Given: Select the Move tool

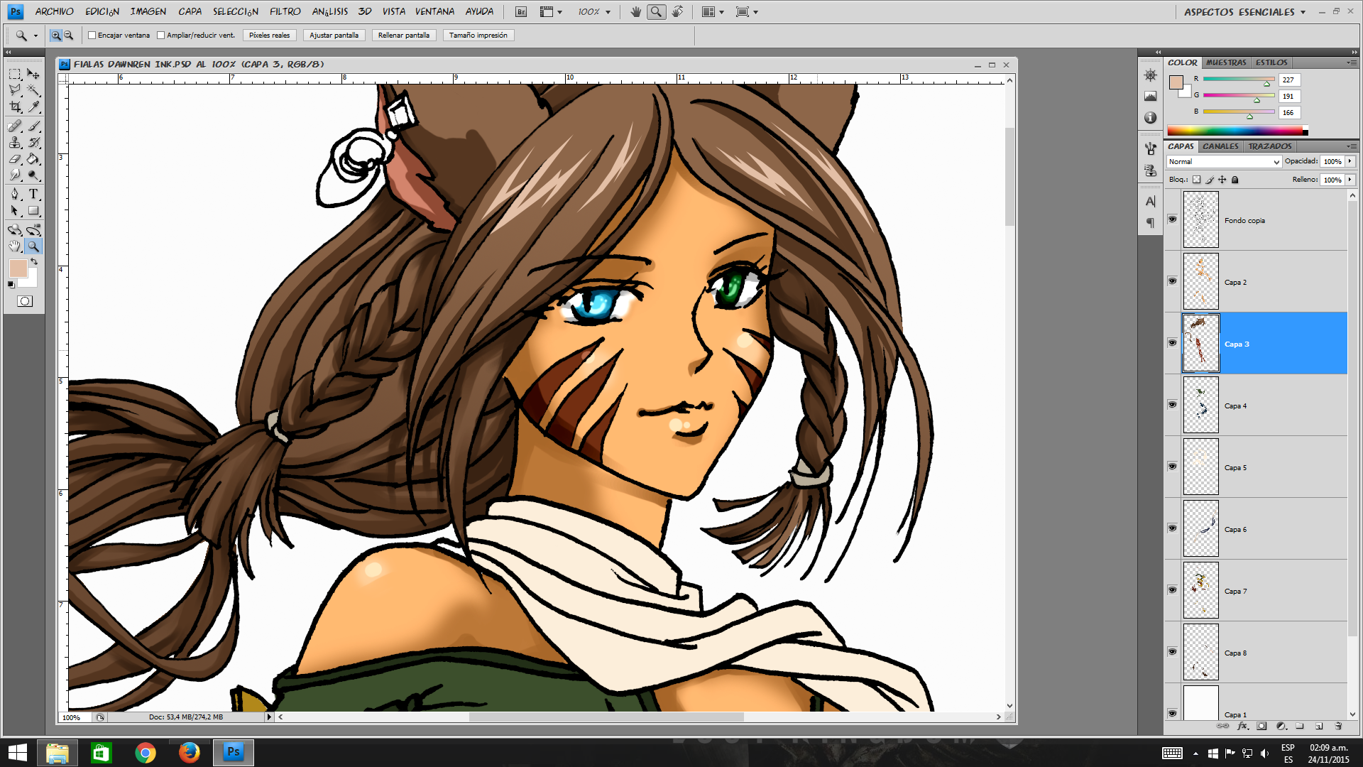Looking at the screenshot, I should pyautogui.click(x=33, y=74).
